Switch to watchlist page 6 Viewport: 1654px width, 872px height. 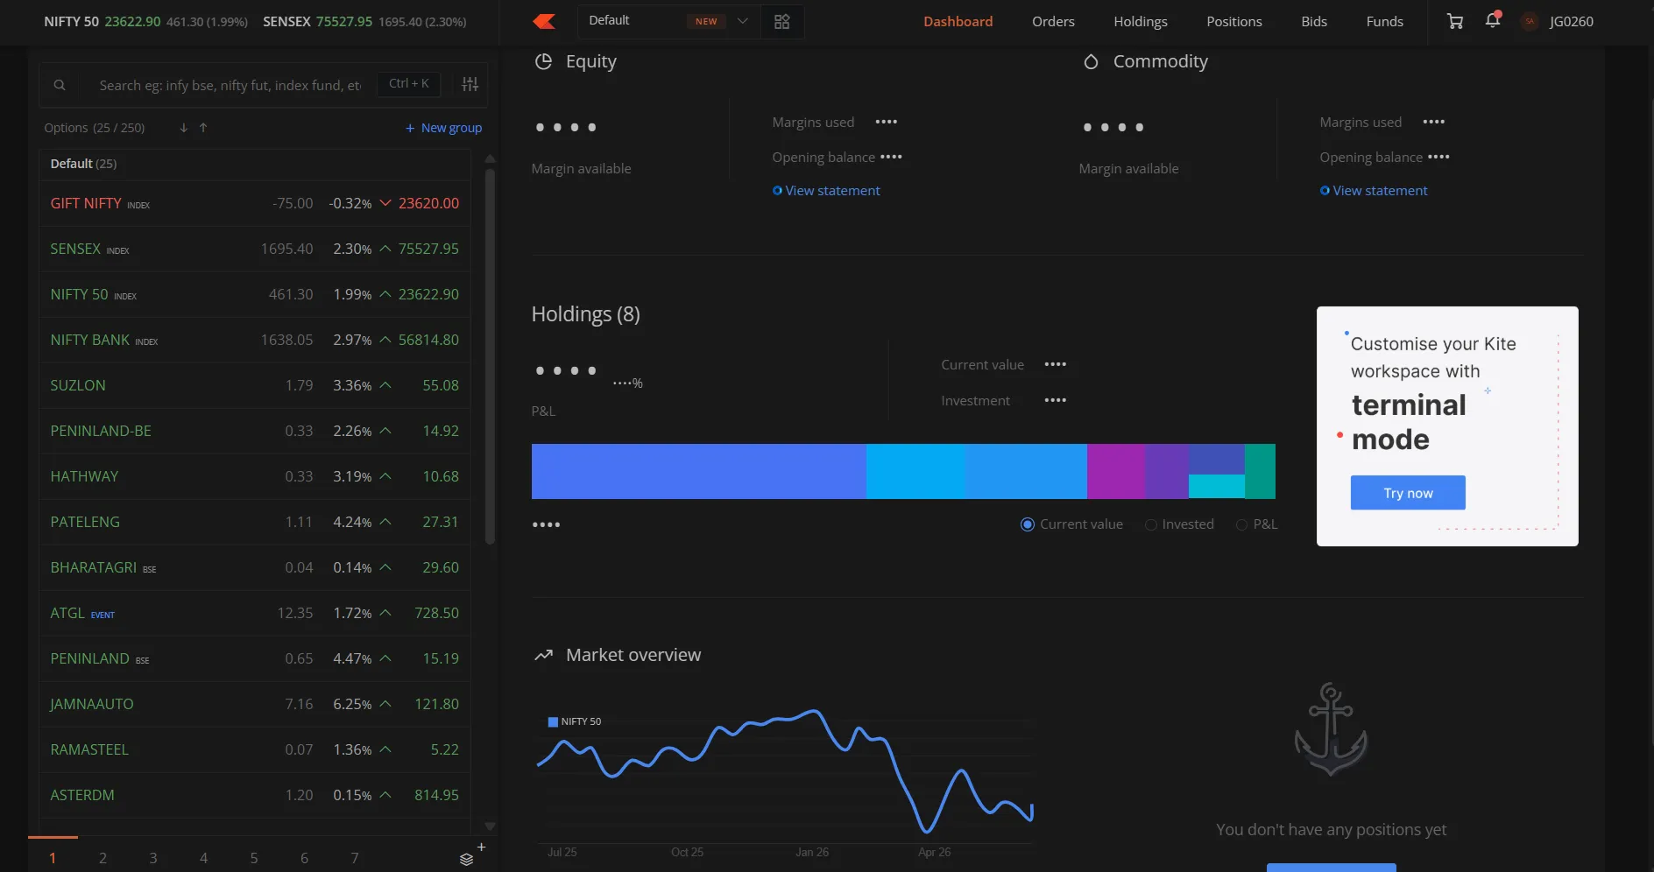[x=305, y=858]
